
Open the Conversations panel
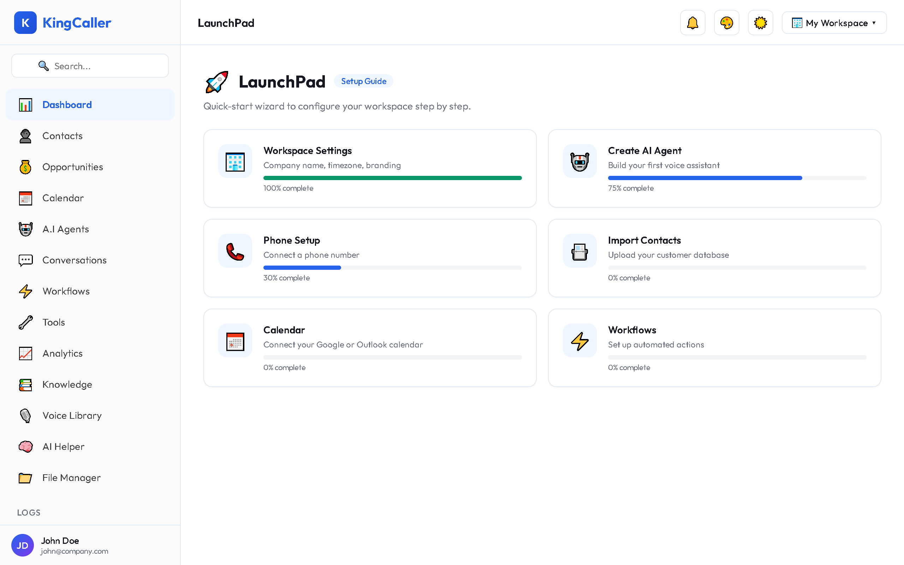pyautogui.click(x=74, y=260)
